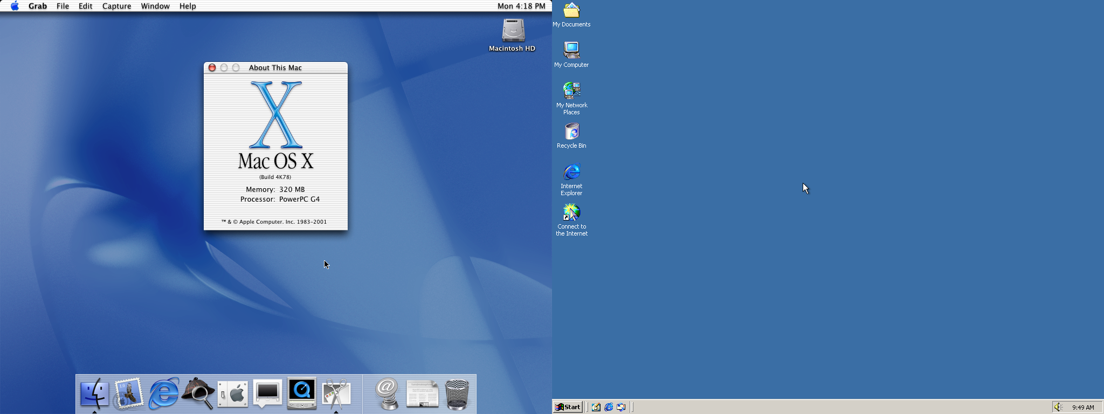
Task: Open the Help menu
Action: coord(188,6)
